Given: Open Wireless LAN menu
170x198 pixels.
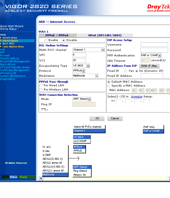Looking at the screenshot, I should point(8,73).
